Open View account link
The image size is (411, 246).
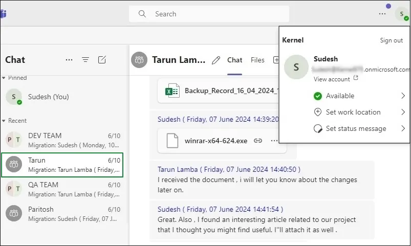336,79
